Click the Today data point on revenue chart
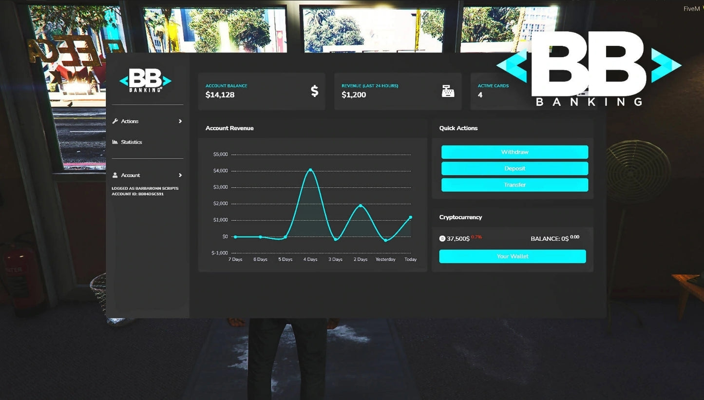This screenshot has width=704, height=400. (410, 217)
